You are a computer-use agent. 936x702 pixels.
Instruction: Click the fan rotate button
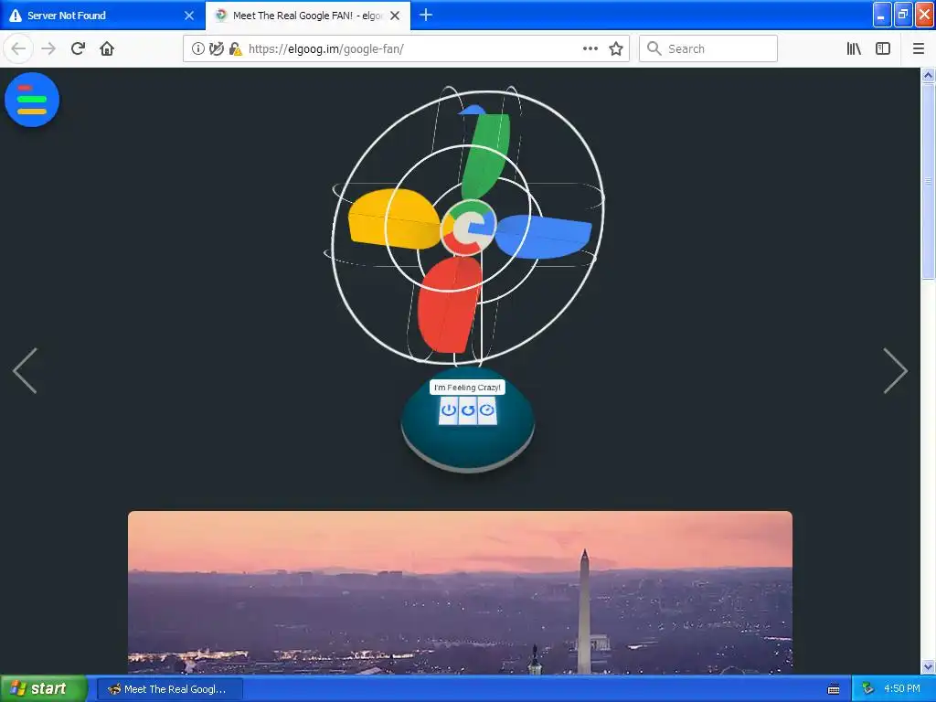click(x=468, y=410)
